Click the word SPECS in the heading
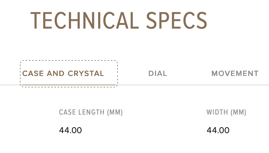The image size is (269, 153). click(176, 21)
